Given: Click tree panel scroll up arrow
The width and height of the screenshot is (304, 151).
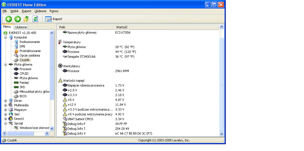Looking at the screenshot, I should 52,33.
